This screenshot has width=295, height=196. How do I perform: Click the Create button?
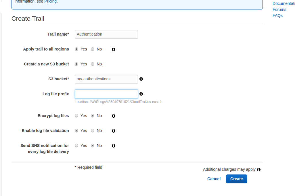tap(236, 179)
